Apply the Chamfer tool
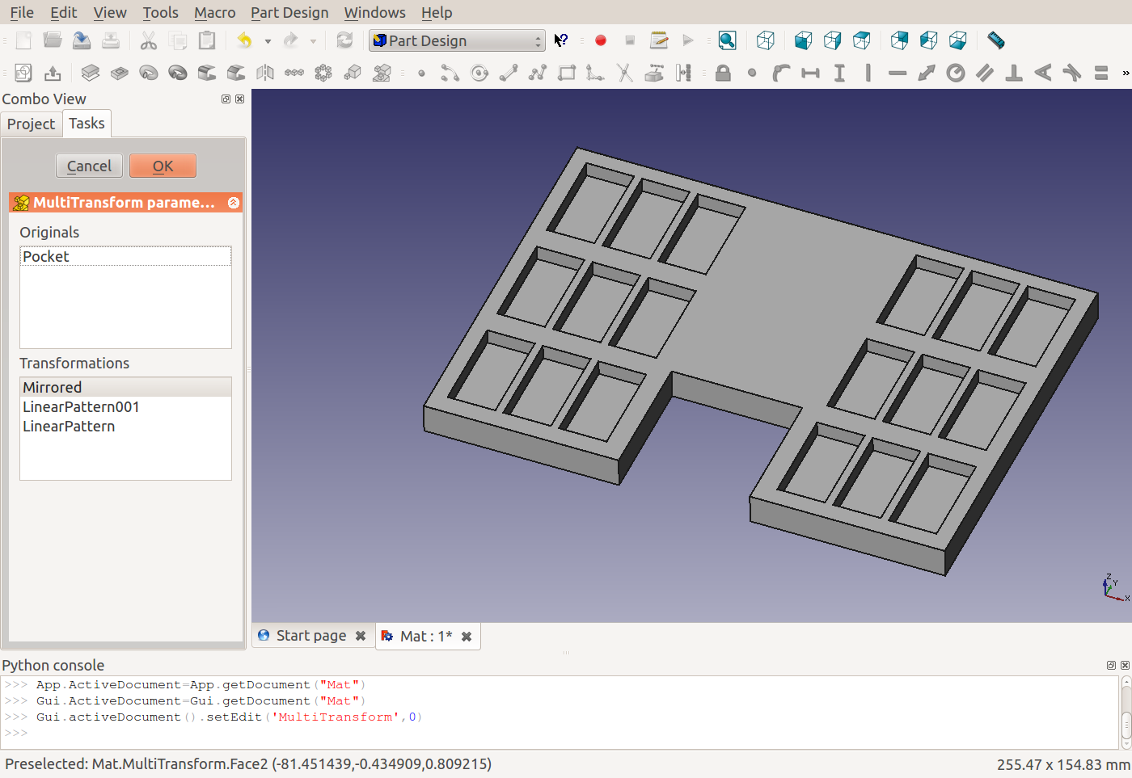Viewport: 1132px width, 778px height. [236, 73]
